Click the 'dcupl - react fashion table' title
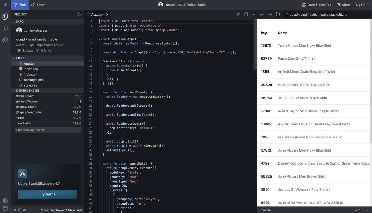The width and height of the screenshot is (372, 213). pyautogui.click(x=186, y=5)
